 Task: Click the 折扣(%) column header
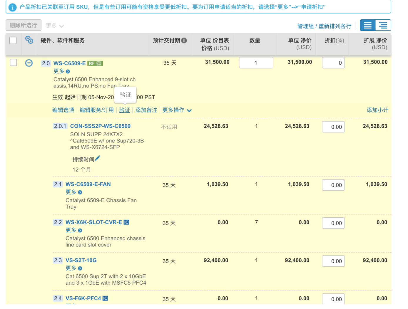click(334, 41)
